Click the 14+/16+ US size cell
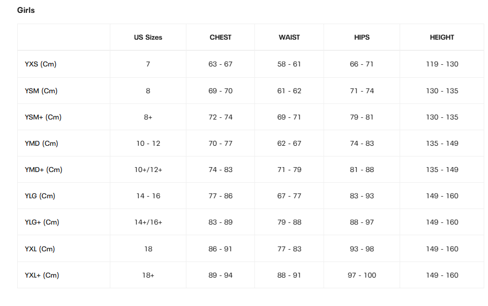This screenshot has height=306, width=488. click(148, 222)
